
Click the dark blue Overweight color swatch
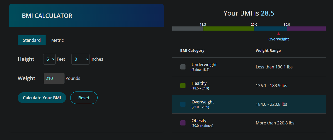[x=183, y=104]
